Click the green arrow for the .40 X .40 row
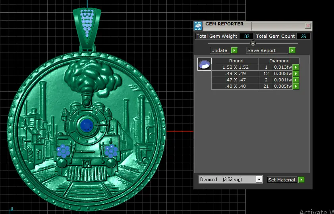The height and width of the screenshot is (214, 334). pyautogui.click(x=296, y=87)
